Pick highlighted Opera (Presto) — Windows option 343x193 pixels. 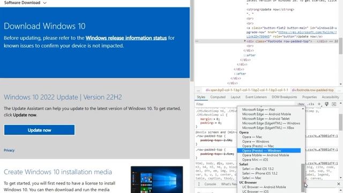click(x=269, y=151)
